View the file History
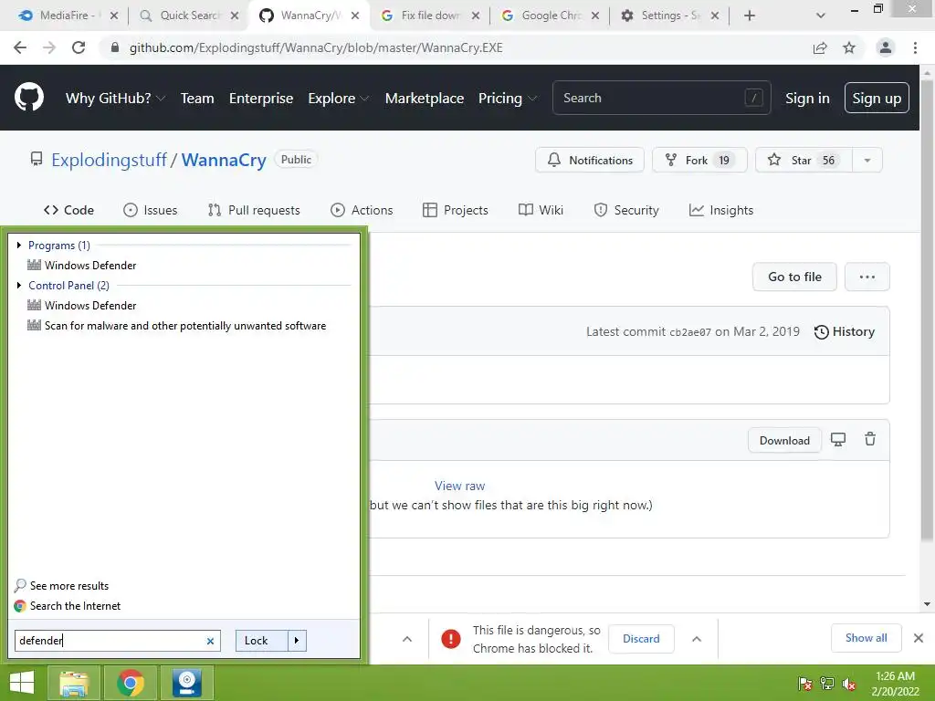 [845, 331]
